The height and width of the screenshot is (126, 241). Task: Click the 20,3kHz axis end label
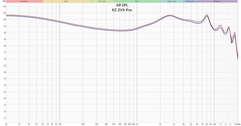(x=237, y=124)
